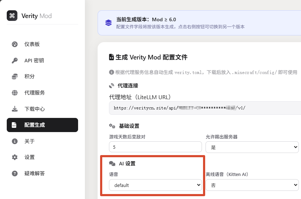The height and width of the screenshot is (199, 301).
Task: Click the layers icon in version banner
Action: click(x=109, y=23)
